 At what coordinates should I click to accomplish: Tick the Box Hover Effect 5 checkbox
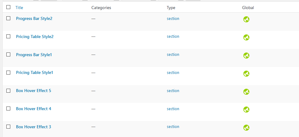pyautogui.click(x=8, y=91)
